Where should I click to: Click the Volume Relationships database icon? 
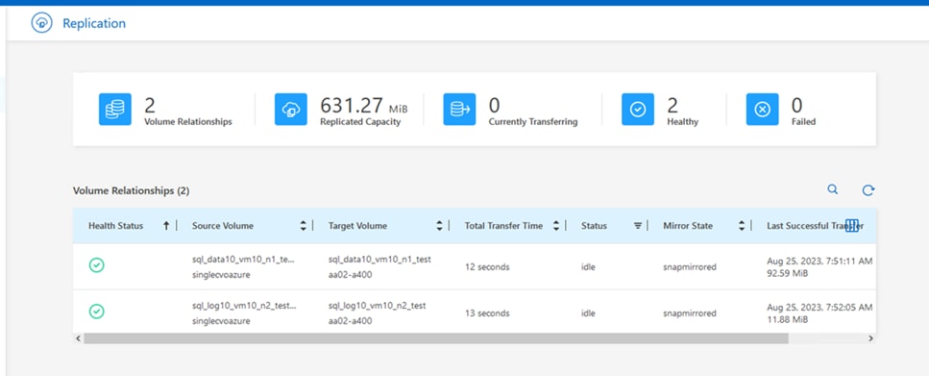[115, 109]
